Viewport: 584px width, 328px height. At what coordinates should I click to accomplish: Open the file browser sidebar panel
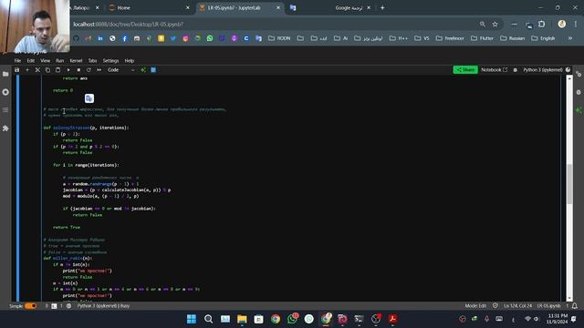(5, 74)
